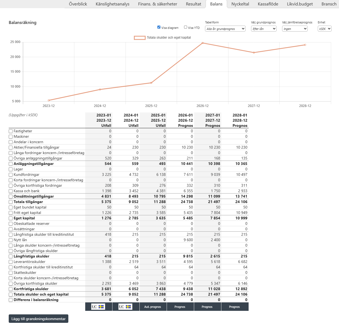Open the Enhet kSEK dropdown
The width and height of the screenshot is (339, 325).
(325, 29)
